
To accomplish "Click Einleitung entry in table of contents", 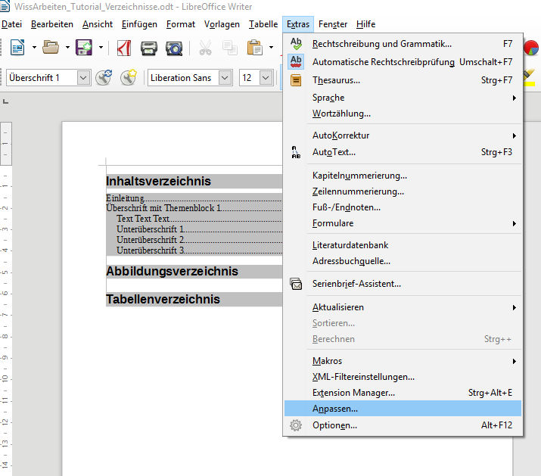I will tap(125, 198).
